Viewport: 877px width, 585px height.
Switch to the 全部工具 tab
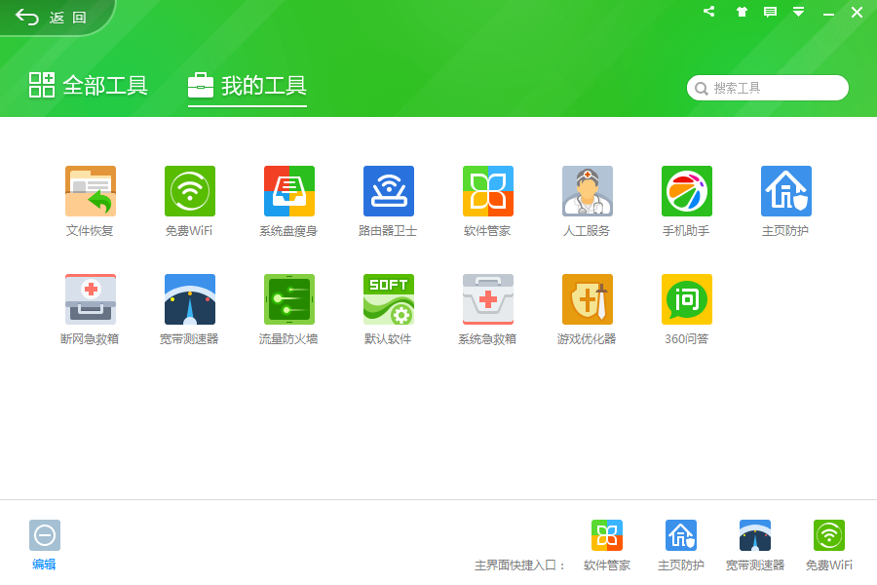(x=89, y=86)
